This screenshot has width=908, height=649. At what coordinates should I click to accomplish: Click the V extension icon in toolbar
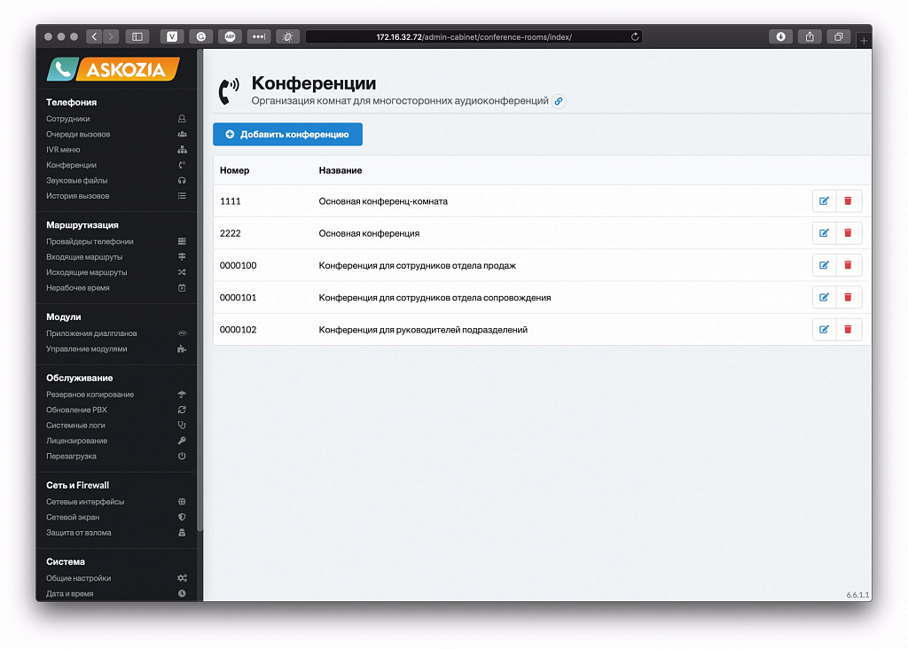pos(172,36)
